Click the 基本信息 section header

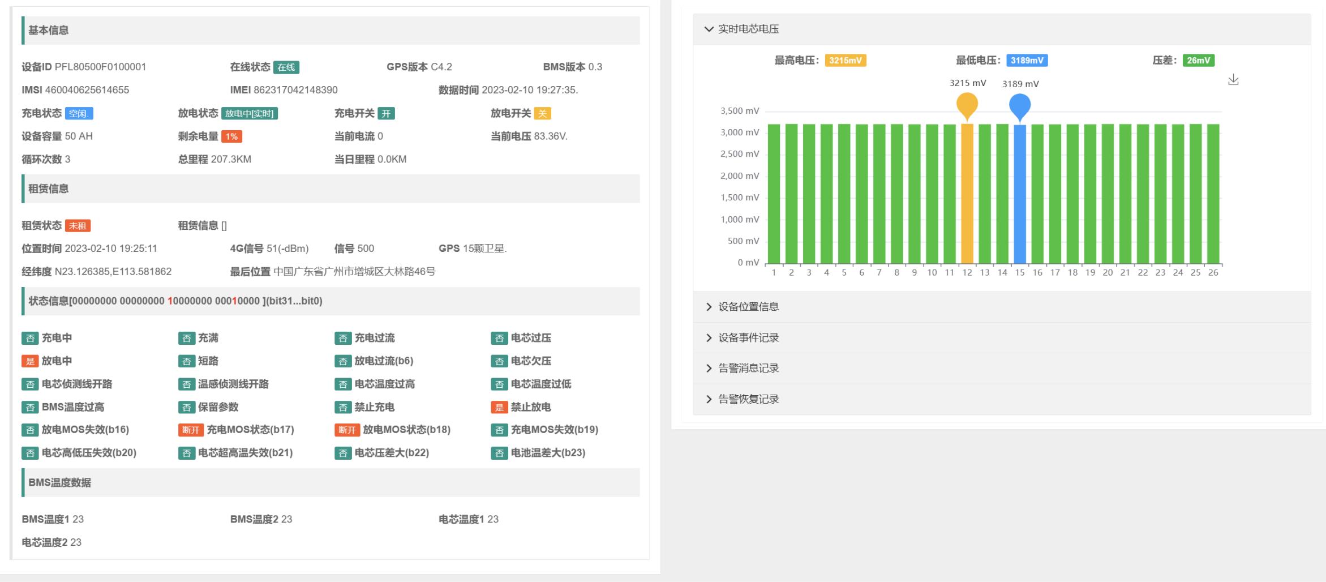[x=331, y=31]
